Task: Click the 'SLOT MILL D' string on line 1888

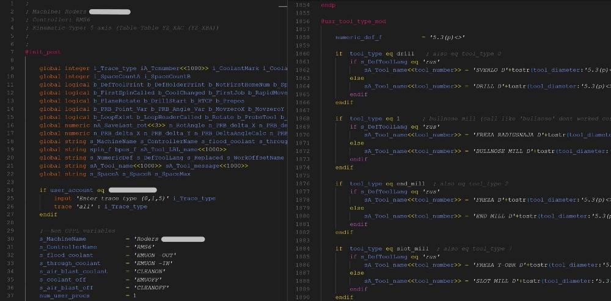Action: click(499, 281)
